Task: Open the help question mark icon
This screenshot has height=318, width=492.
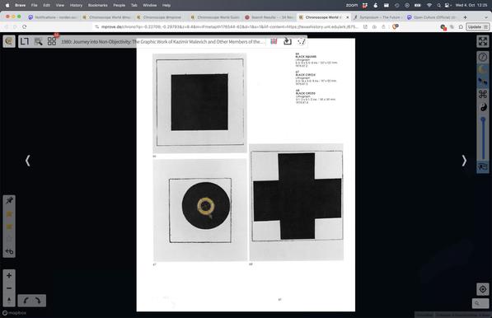Action: 483,57
